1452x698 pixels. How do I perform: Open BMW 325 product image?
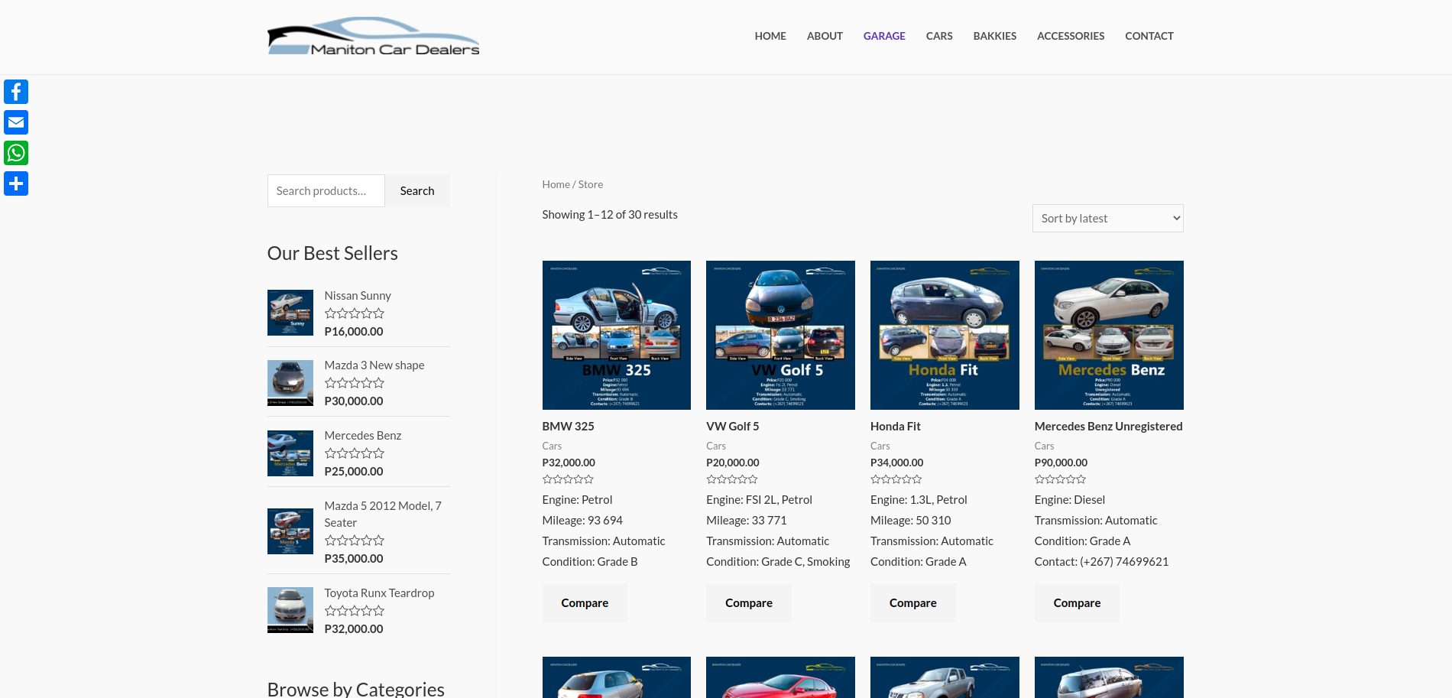point(617,335)
